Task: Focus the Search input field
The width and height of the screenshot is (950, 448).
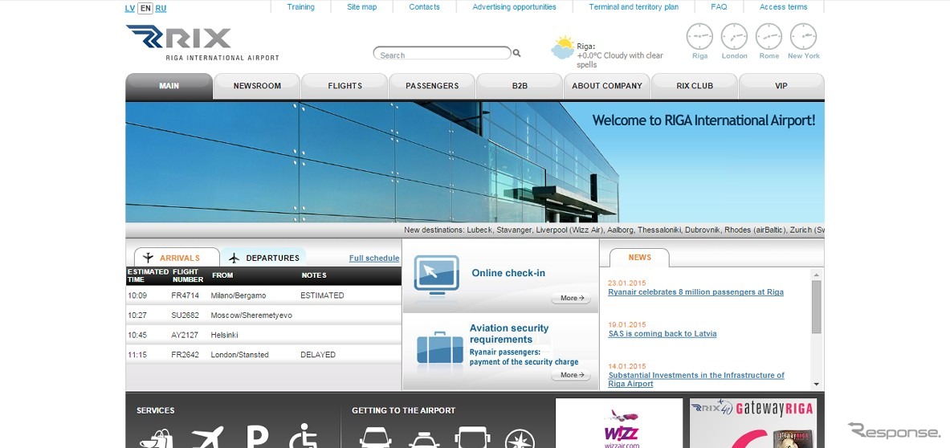Action: 442,53
